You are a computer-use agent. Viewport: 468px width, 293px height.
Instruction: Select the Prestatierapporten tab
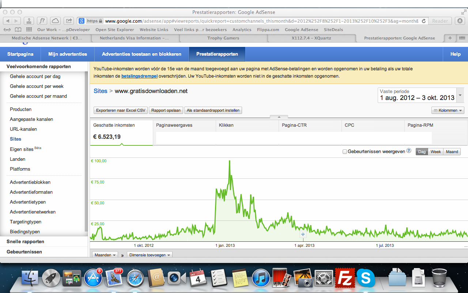217,54
